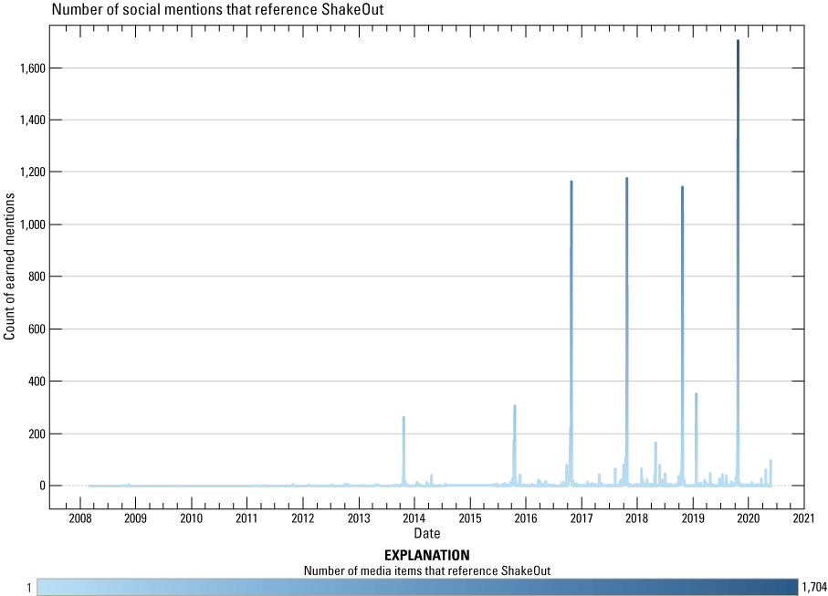Click the EXPLANATION legend heading
The height and width of the screenshot is (596, 828).
coord(426,555)
